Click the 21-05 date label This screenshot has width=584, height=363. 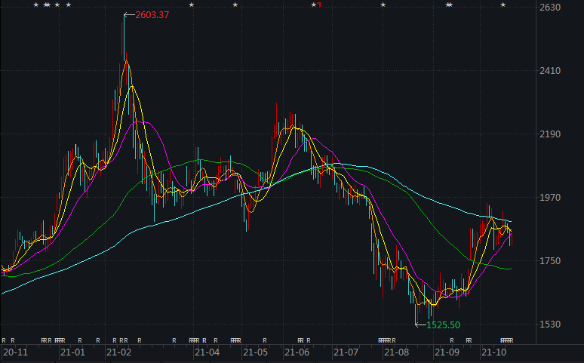255,352
